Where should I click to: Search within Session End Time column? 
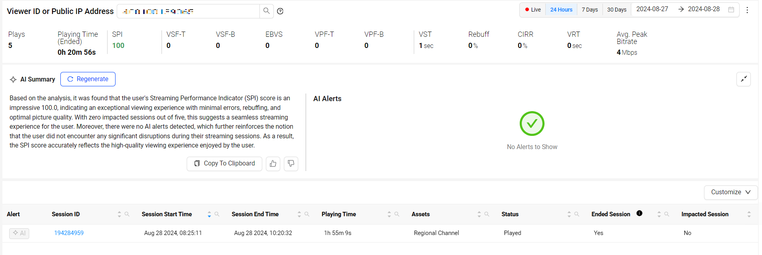(307, 214)
